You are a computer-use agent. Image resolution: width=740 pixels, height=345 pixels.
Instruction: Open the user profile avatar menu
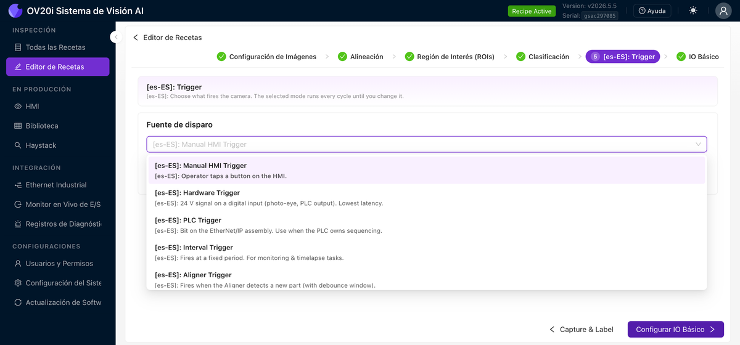723,11
